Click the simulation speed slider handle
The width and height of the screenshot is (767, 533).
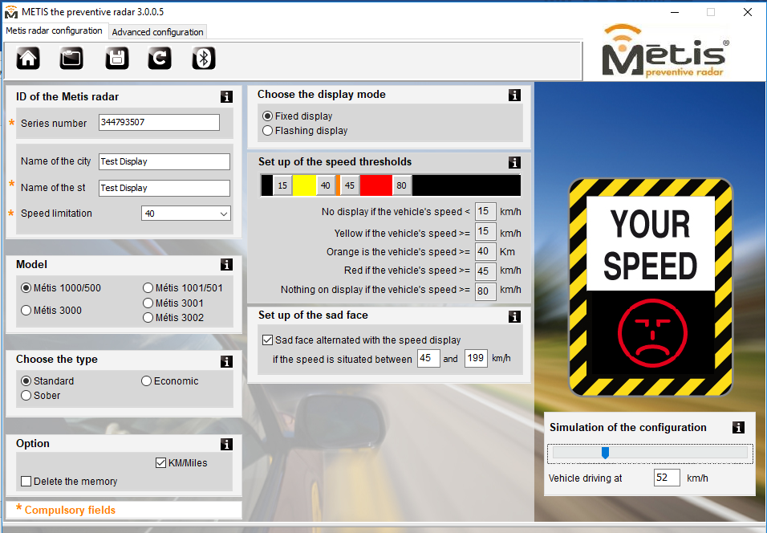[605, 454]
